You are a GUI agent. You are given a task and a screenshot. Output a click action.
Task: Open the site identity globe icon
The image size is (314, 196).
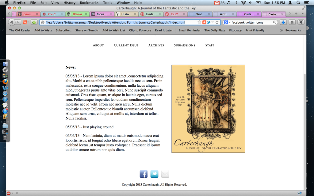(x=42, y=22)
